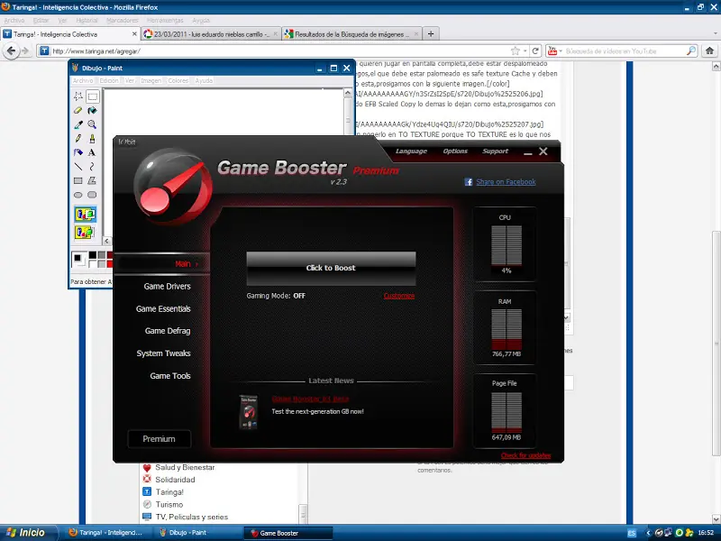The image size is (721, 541).
Task: Open Imagen menu in Paint
Action: (151, 80)
